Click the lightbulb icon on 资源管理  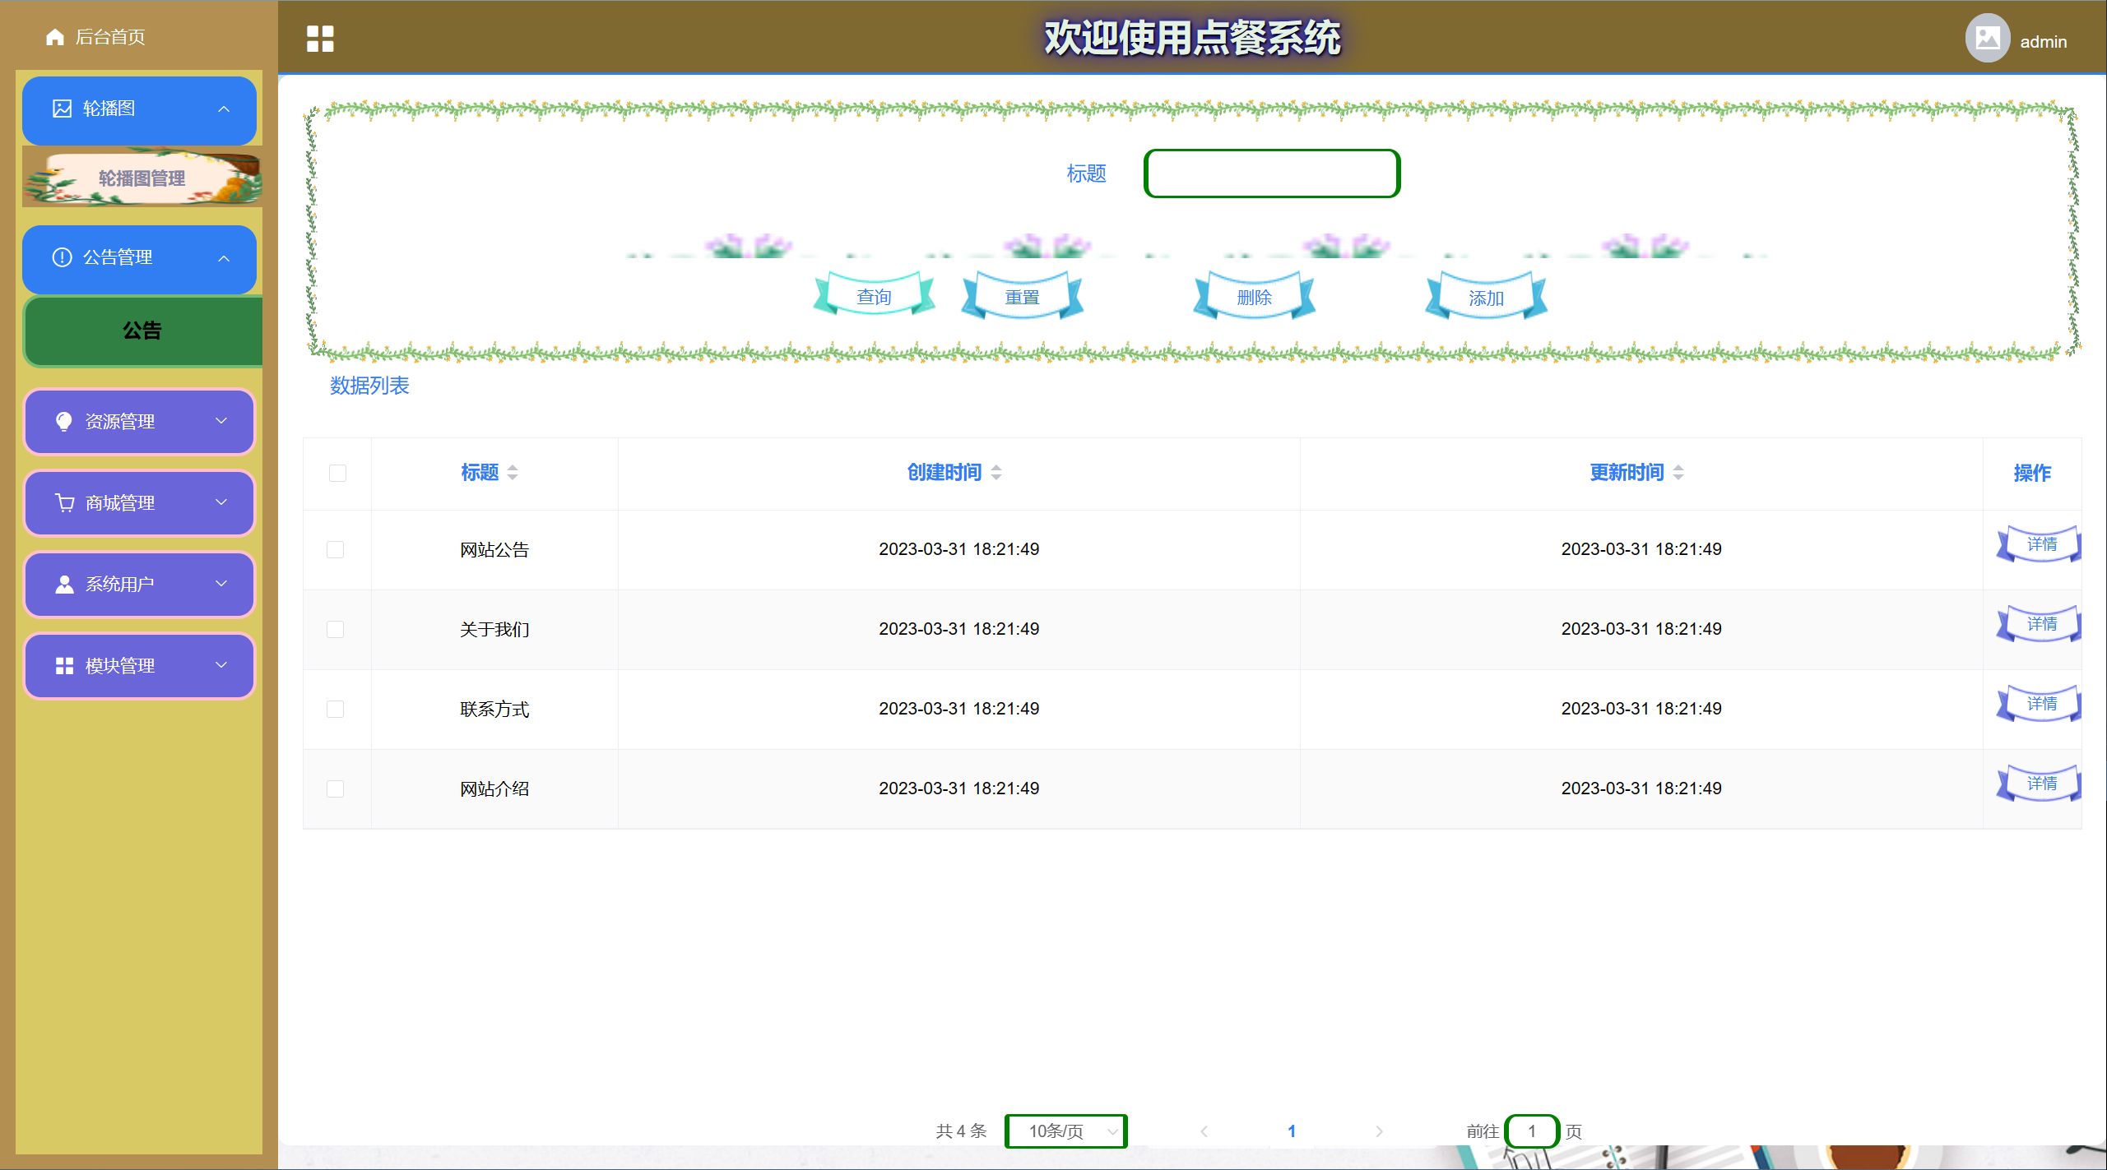tap(63, 422)
